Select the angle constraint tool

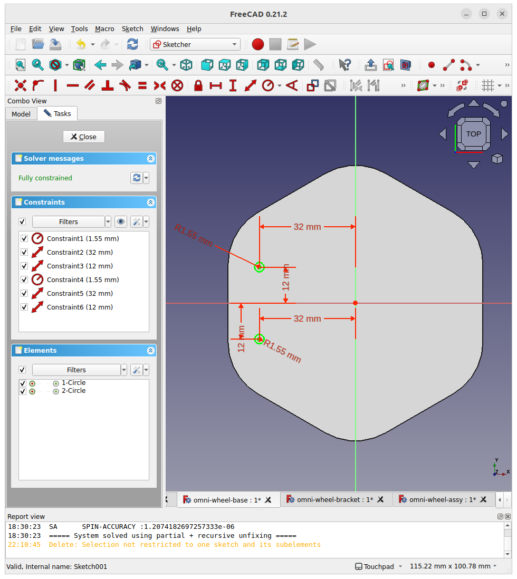292,85
